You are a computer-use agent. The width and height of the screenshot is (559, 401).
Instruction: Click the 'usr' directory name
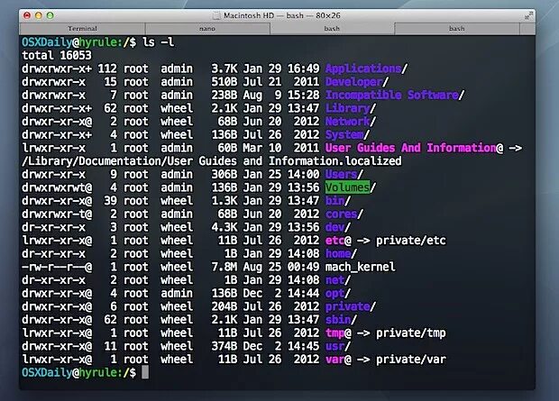click(x=334, y=346)
